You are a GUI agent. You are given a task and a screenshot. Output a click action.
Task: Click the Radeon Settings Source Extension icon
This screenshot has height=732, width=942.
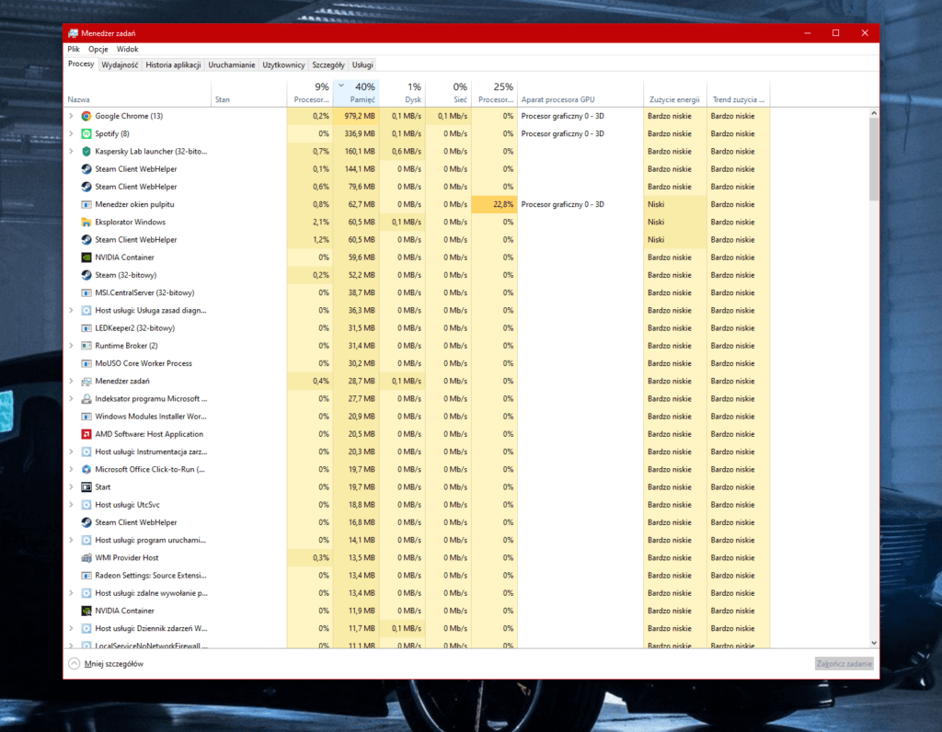(x=86, y=576)
